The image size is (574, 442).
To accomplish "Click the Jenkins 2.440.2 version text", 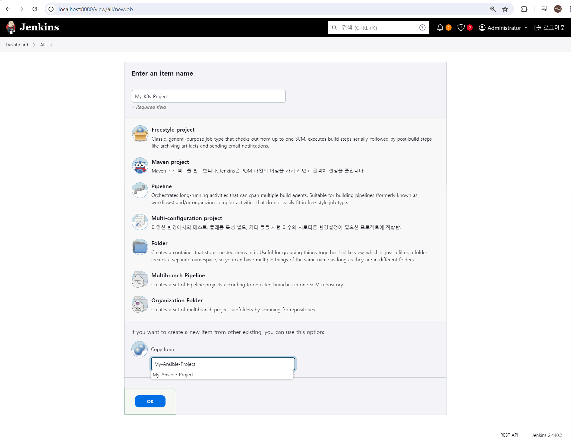I will [x=547, y=435].
